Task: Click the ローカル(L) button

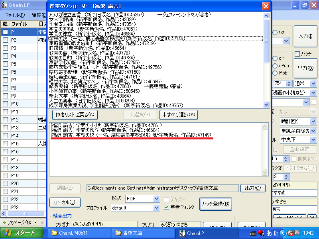Action: click(65, 202)
